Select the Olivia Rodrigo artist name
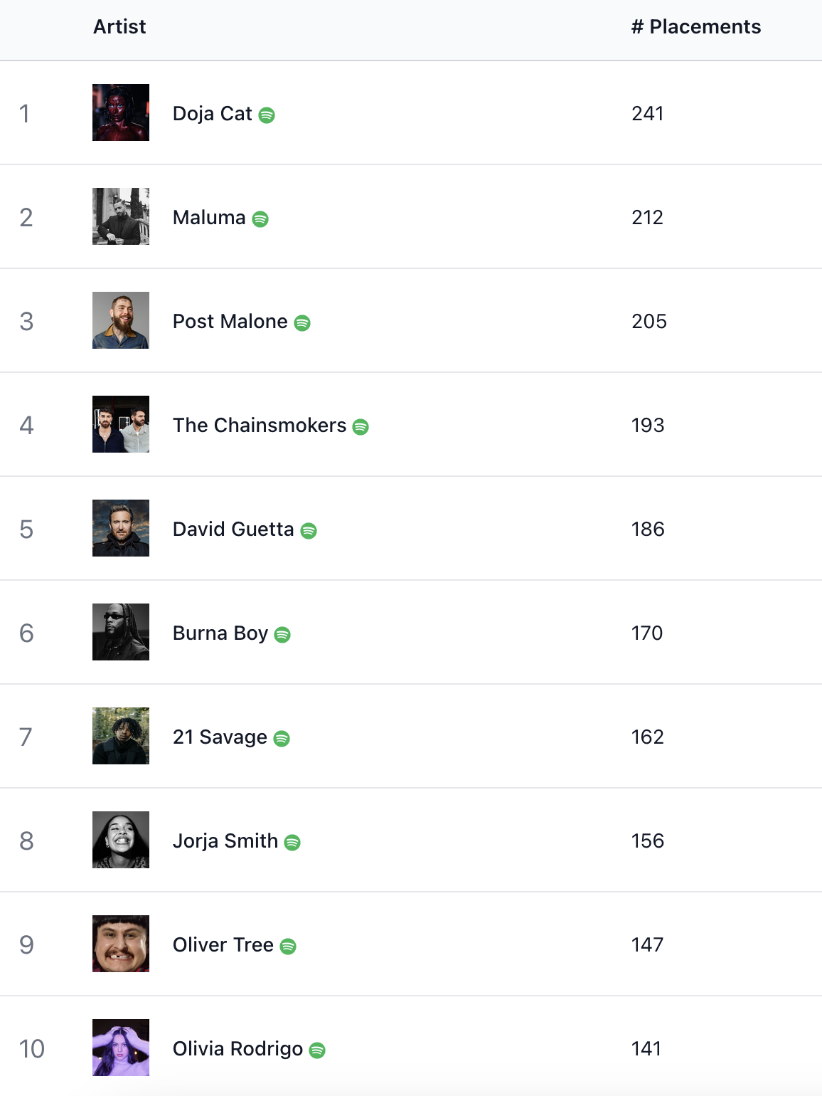Viewport: 822px width, 1096px height. 237,1048
